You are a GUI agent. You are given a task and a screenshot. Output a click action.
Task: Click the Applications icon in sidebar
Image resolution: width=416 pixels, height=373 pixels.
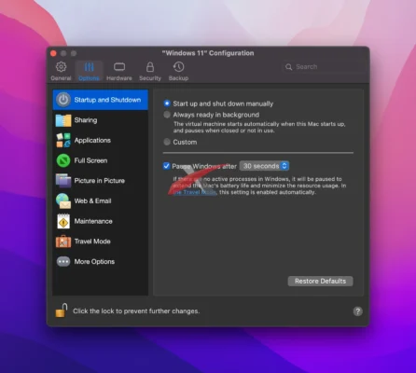(x=63, y=140)
